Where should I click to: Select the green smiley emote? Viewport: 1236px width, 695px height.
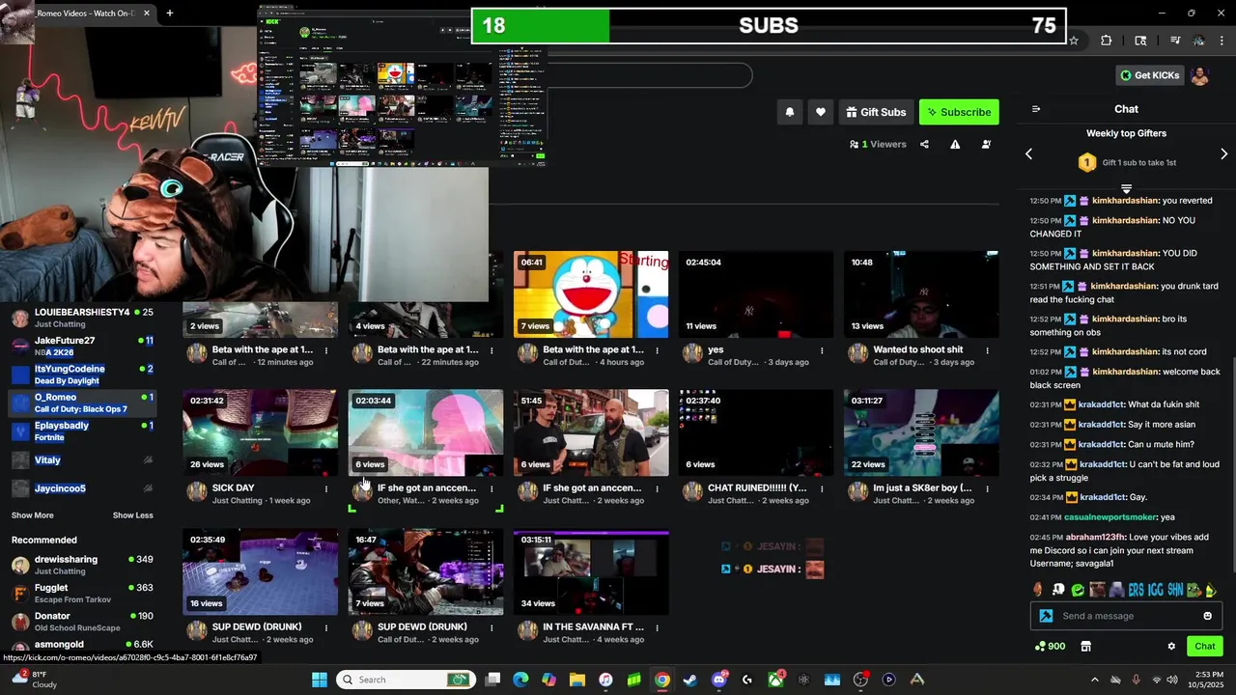(x=1078, y=590)
